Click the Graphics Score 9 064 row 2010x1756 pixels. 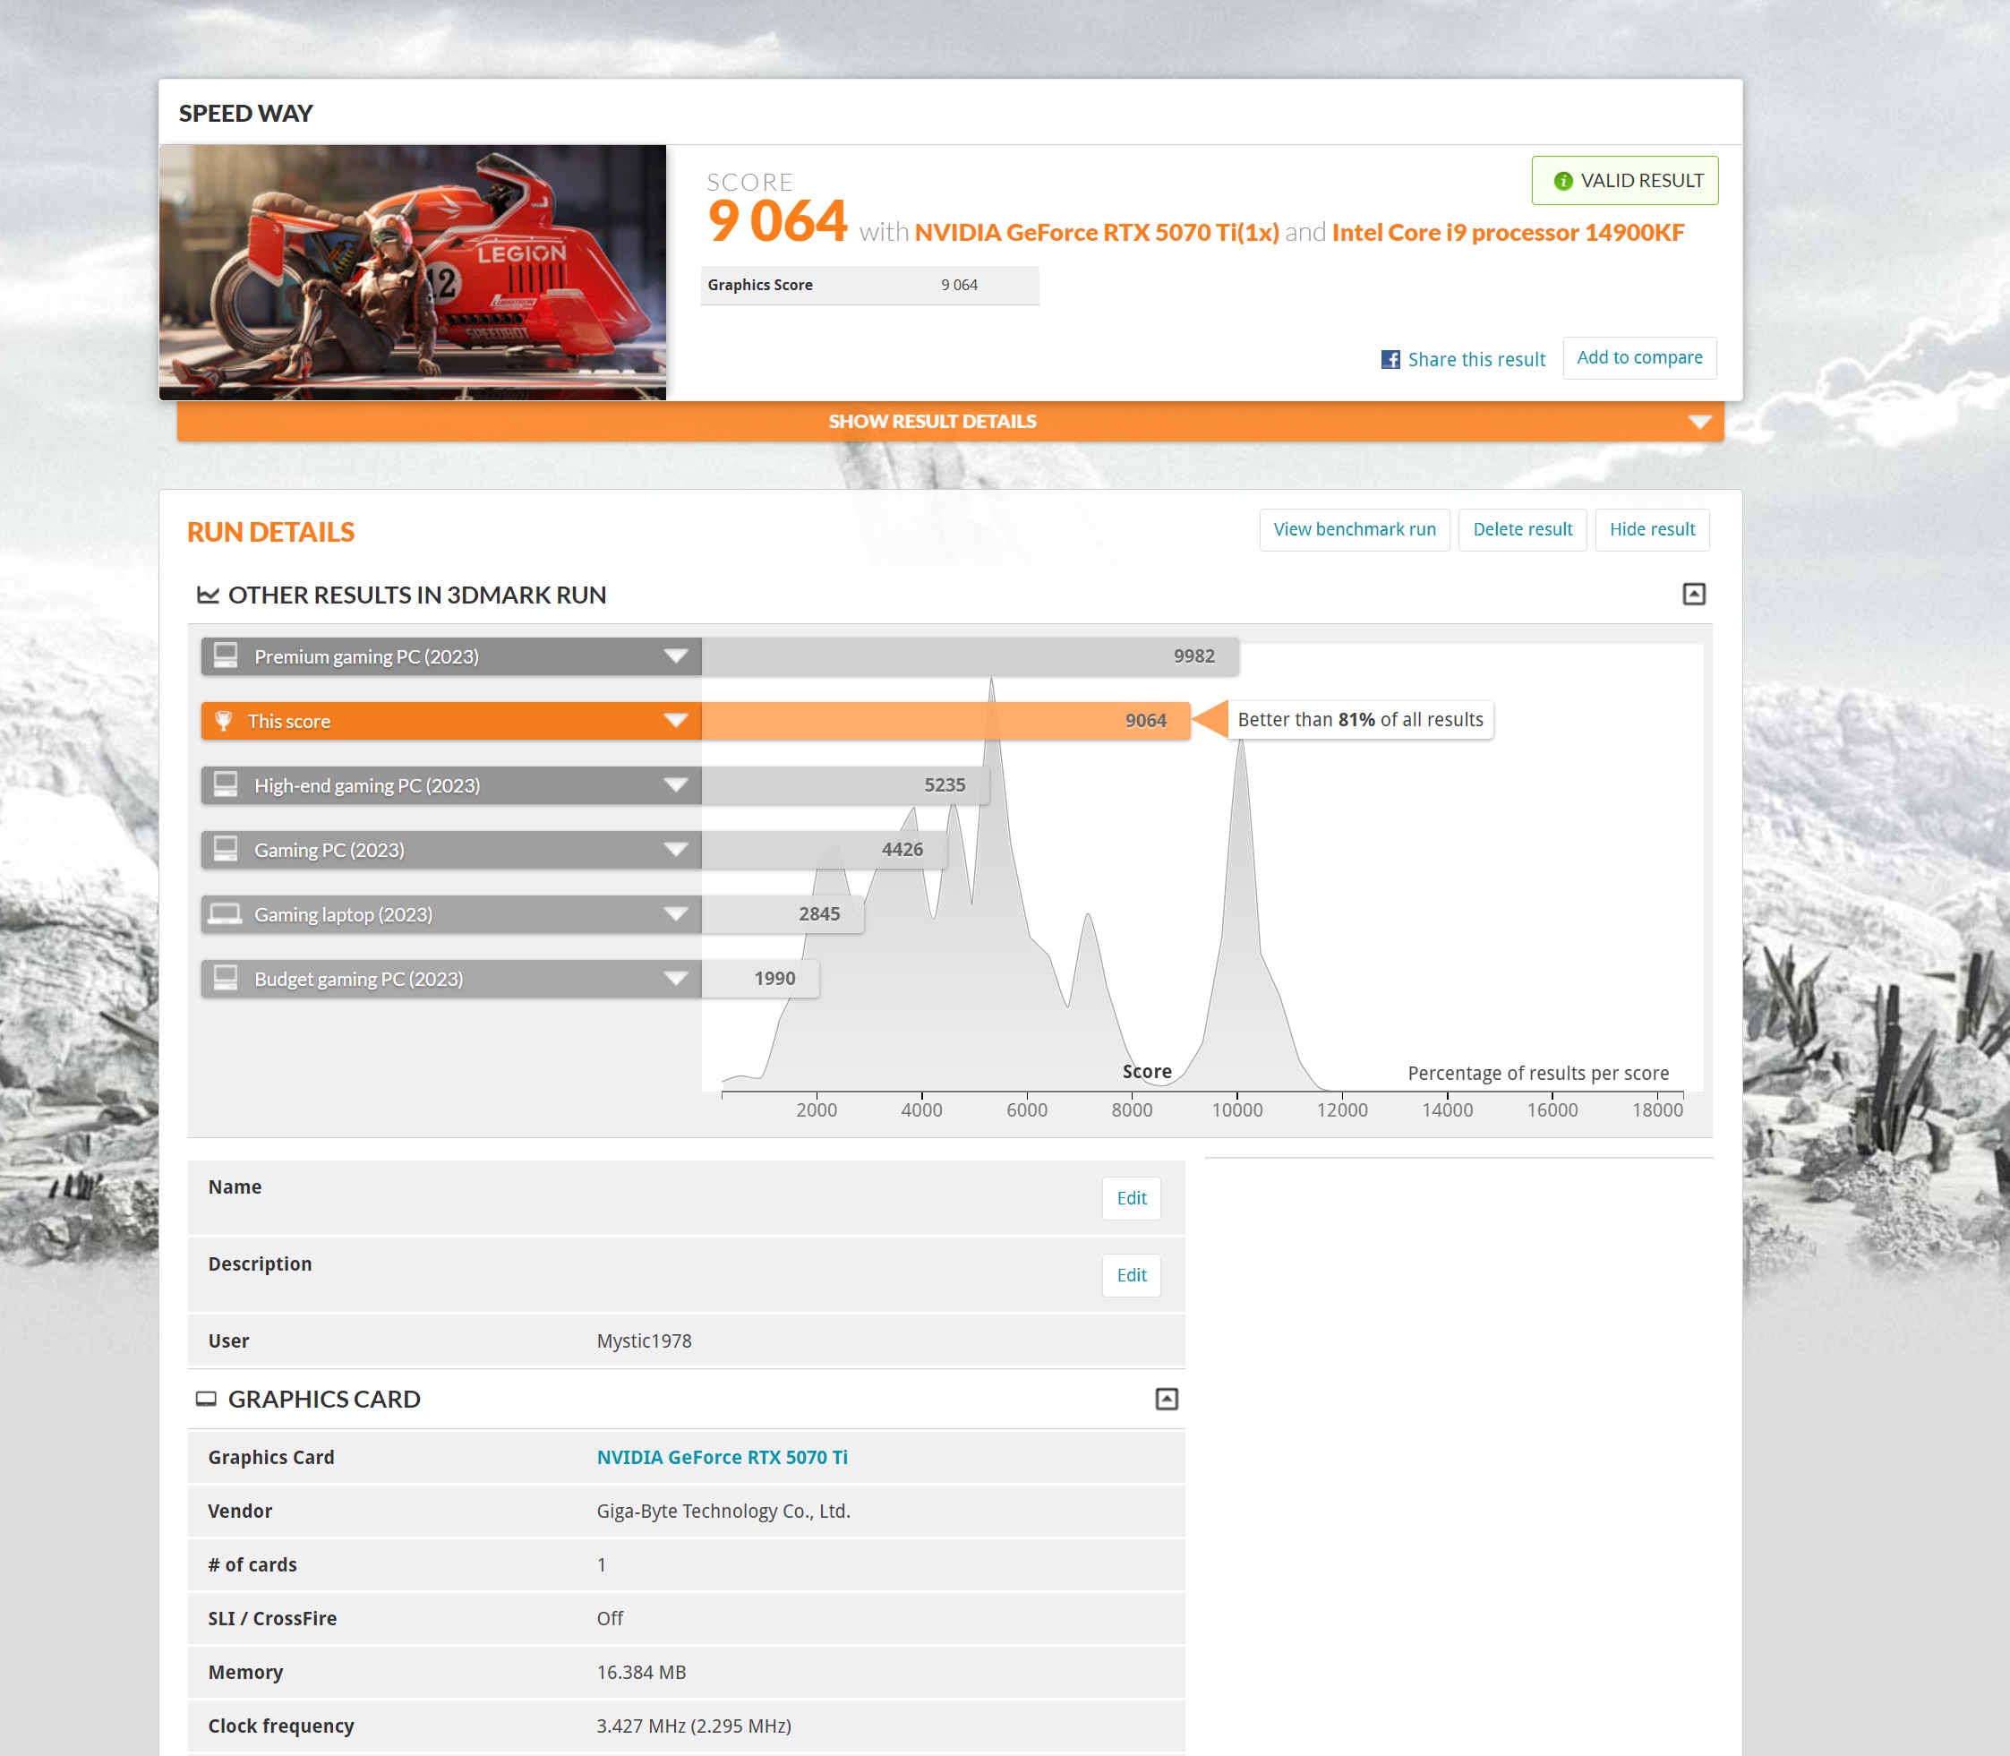tap(868, 285)
